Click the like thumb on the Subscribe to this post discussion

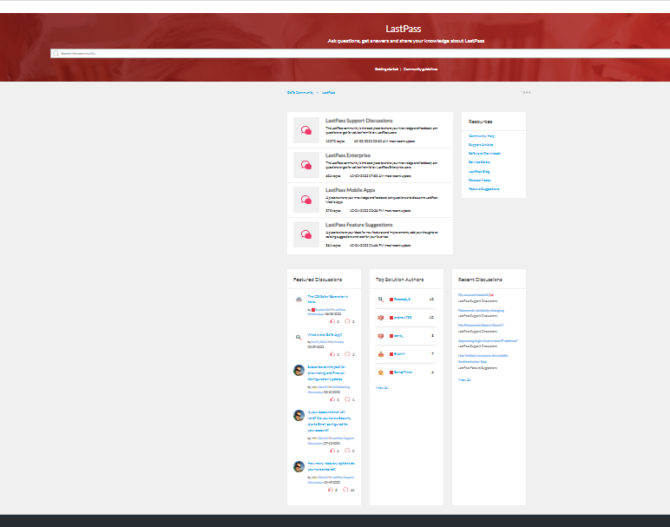coord(332,399)
